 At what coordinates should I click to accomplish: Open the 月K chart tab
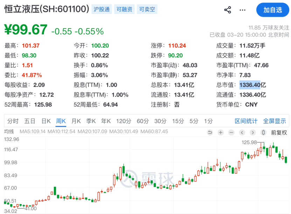(76, 121)
